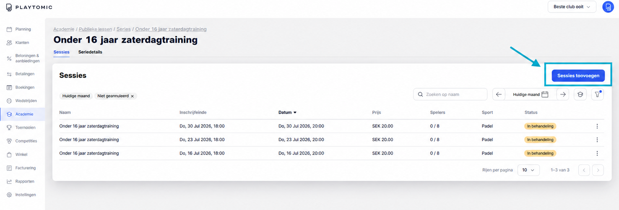Click the graduation cap academy filter icon
This screenshot has height=210, width=619.
pos(580,94)
